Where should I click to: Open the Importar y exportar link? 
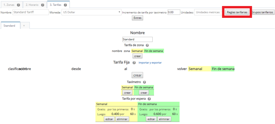coord(150,63)
